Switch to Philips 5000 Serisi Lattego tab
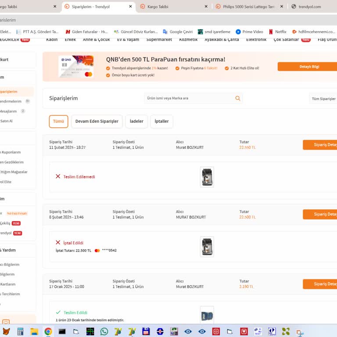The height and width of the screenshot is (337, 337). point(249,7)
